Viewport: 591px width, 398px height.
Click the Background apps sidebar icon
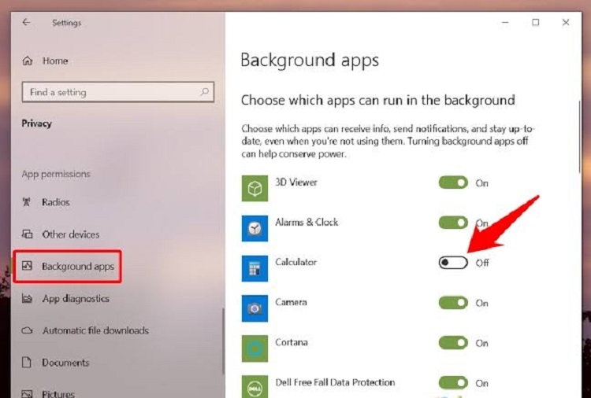[x=27, y=266]
